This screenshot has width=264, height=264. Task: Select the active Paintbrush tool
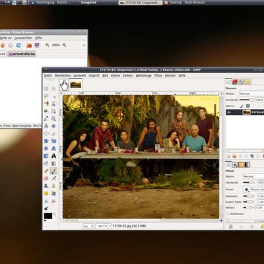(53, 171)
